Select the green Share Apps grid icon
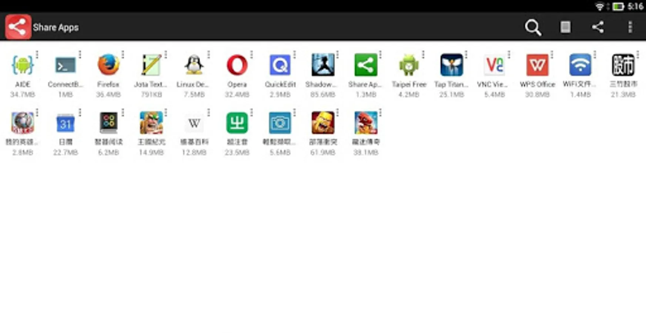The width and height of the screenshot is (646, 333). pos(366,65)
